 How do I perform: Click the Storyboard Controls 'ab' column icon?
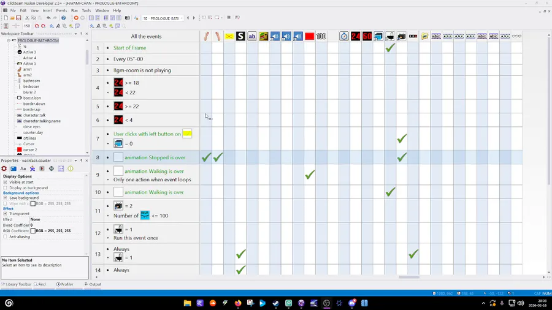(x=252, y=36)
